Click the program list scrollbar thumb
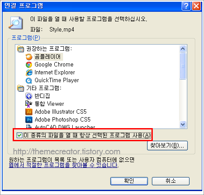204x195 pixels. [183, 66]
